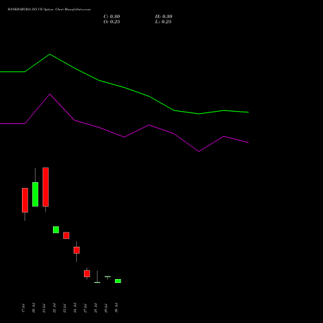Screen dimensions: 323x323
Task: Select the tall red 21 Jul candlestick
Action: coord(46,187)
